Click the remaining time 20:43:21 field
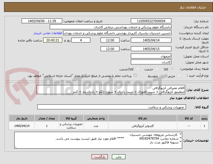This screenshot has width=213, height=164. [53, 40]
